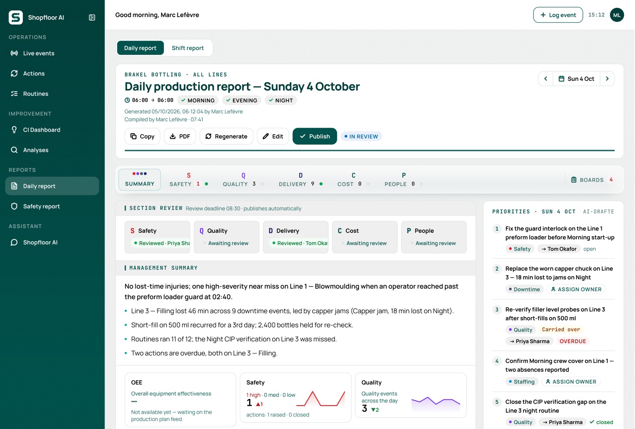Screen dimensions: 635x429
Task: Open the Safety section review card
Action: pyautogui.click(x=157, y=237)
